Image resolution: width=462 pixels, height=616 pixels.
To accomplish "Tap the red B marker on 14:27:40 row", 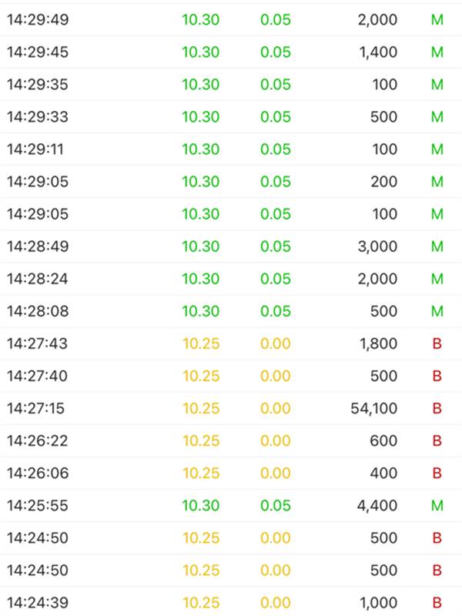I will pyautogui.click(x=437, y=376).
